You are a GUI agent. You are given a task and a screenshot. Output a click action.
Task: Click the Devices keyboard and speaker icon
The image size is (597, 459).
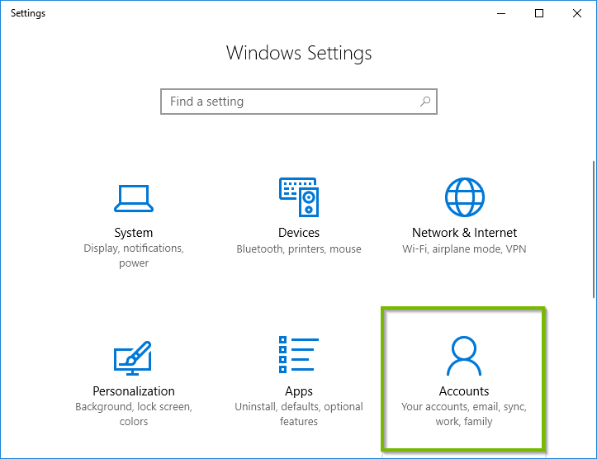pyautogui.click(x=298, y=197)
